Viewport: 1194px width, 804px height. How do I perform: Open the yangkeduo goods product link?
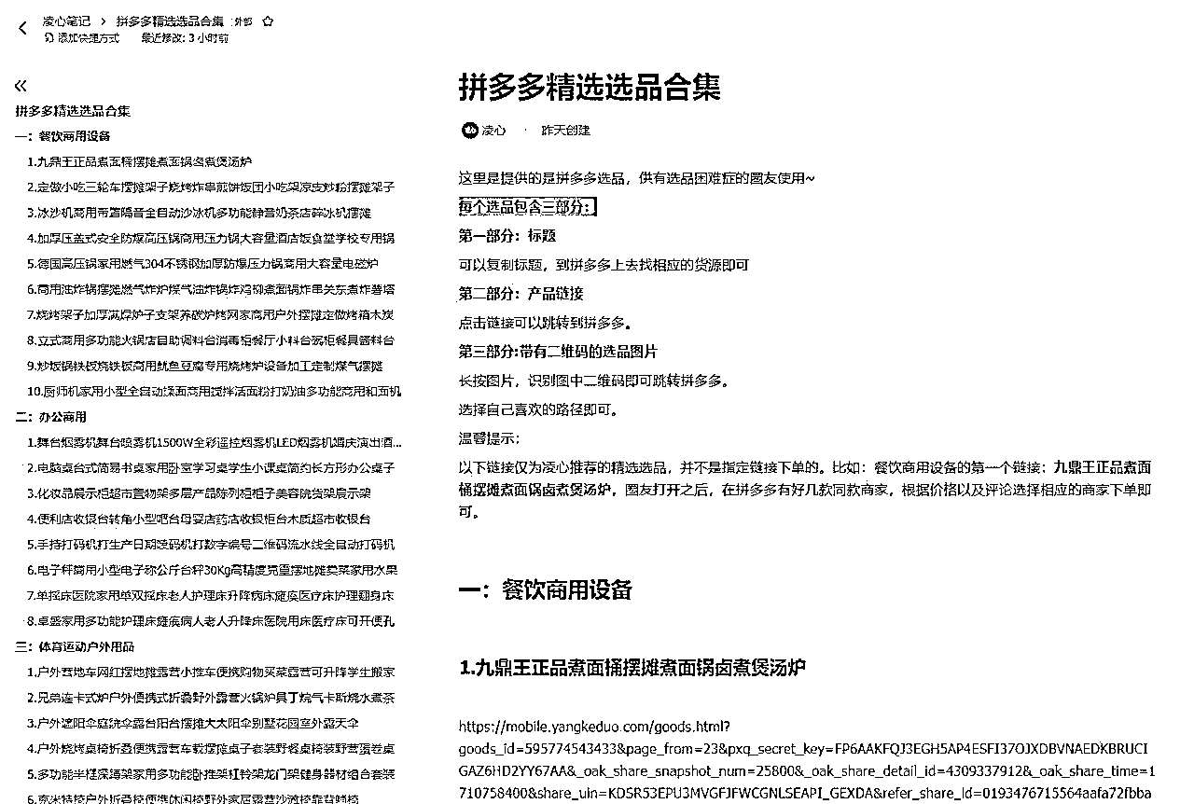pyautogui.click(x=807, y=760)
